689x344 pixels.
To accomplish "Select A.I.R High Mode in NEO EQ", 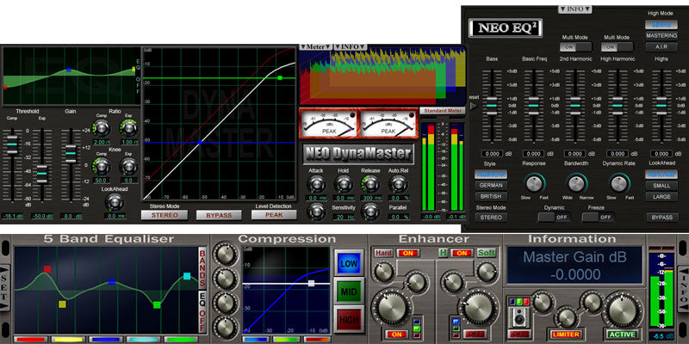I will (x=661, y=47).
